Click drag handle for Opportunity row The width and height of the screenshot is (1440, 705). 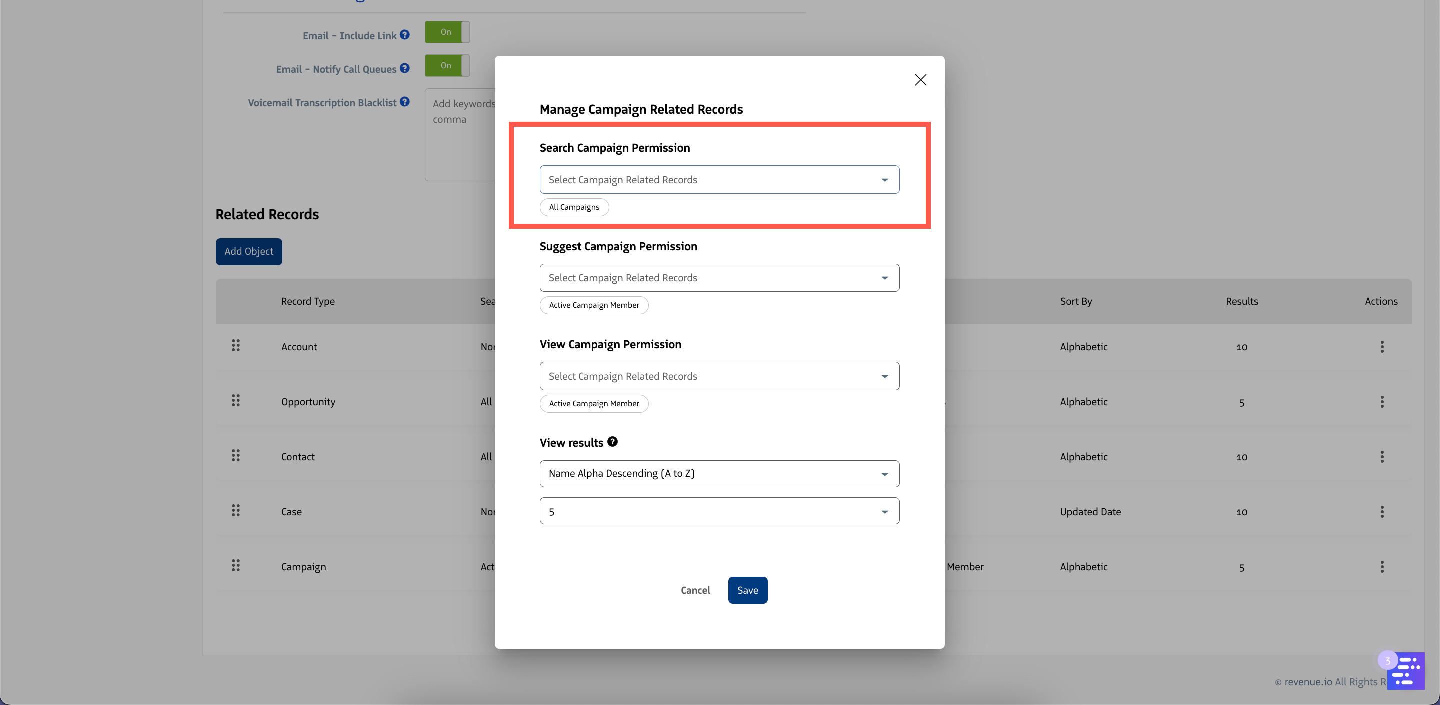click(x=236, y=401)
